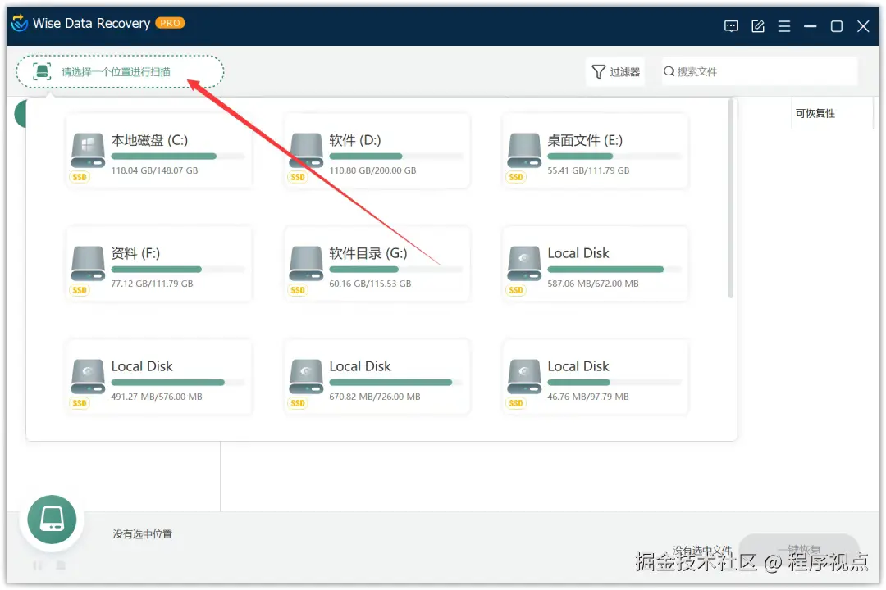
Task: Click the 110.80 GB/200.00 GB text
Action: pyautogui.click(x=372, y=170)
